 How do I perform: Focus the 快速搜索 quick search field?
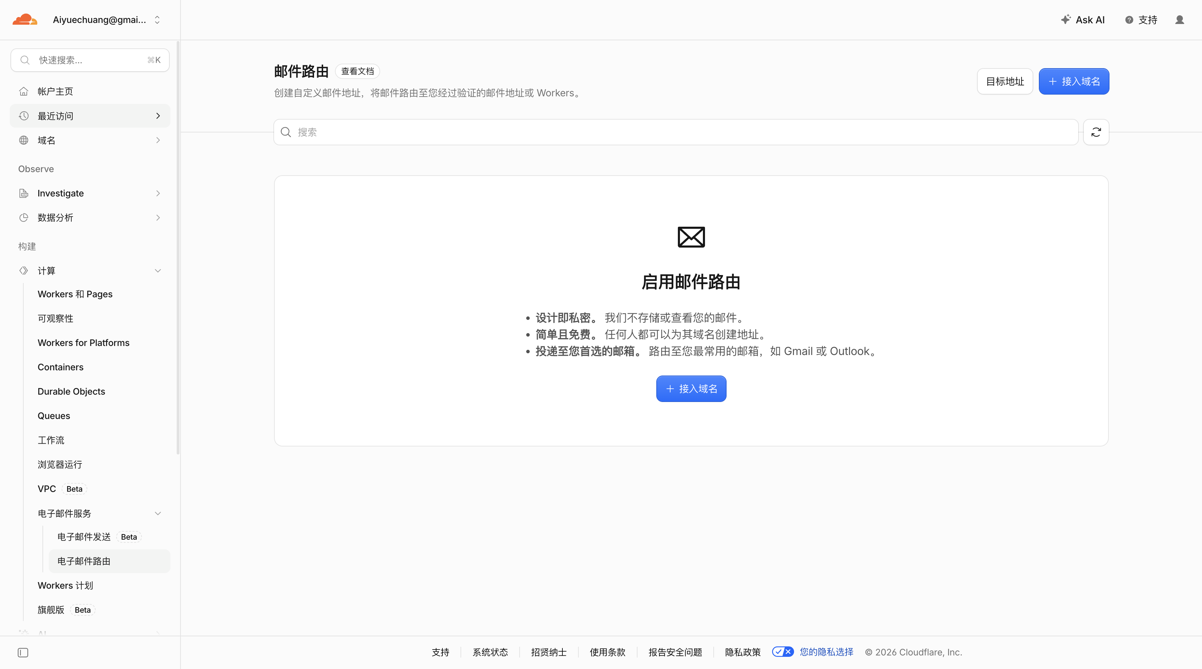click(x=90, y=60)
